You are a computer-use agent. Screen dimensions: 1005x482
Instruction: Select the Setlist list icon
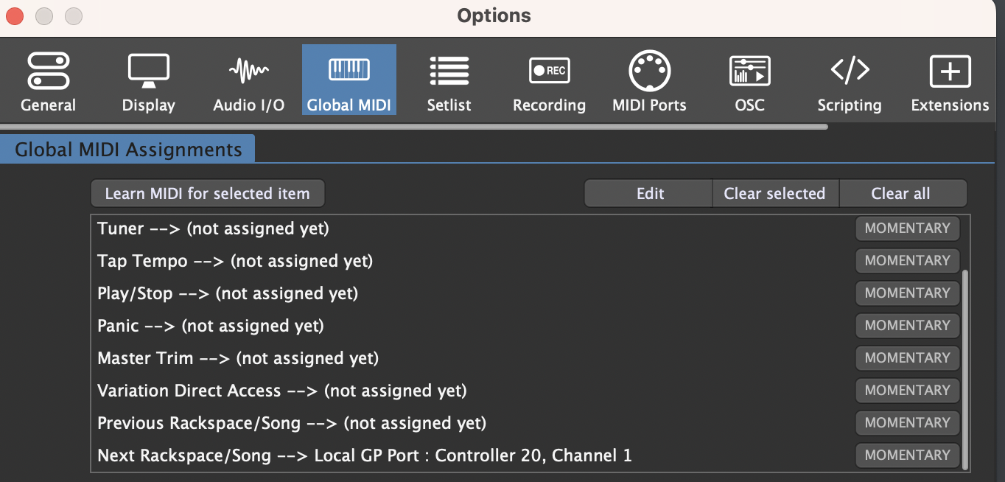click(x=449, y=71)
